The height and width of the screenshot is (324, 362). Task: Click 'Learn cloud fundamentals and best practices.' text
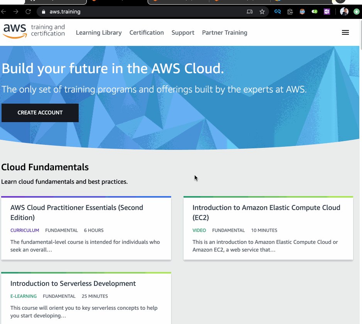[x=64, y=182]
